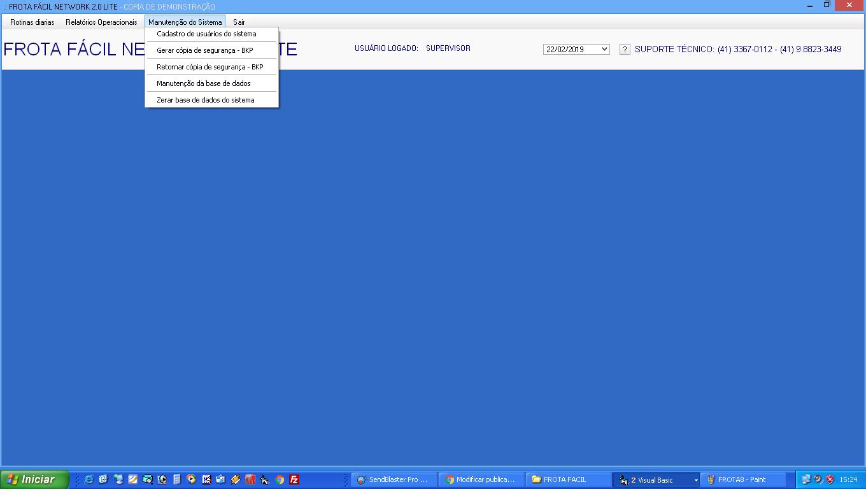The image size is (866, 489).
Task: Click the lightning bolt quick launch icon
Action: [234, 479]
